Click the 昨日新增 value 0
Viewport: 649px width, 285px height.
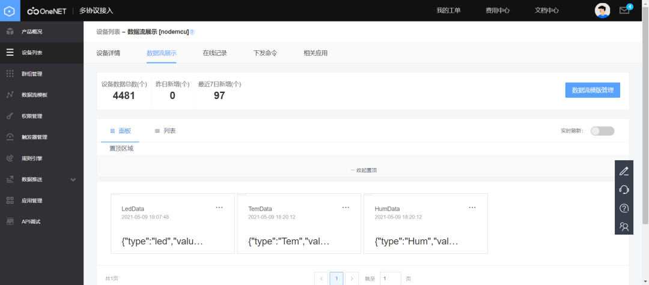(172, 96)
